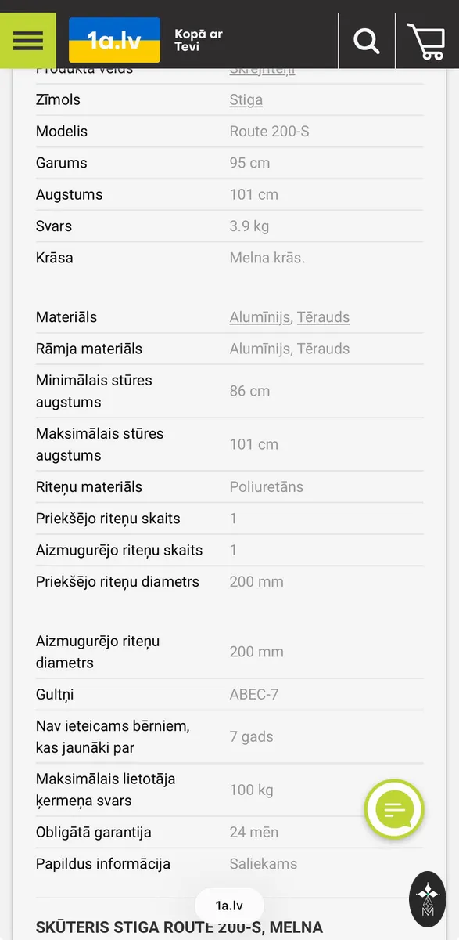Click the Melna krās. colour value
Image resolution: width=459 pixels, height=940 pixels.
(x=267, y=258)
